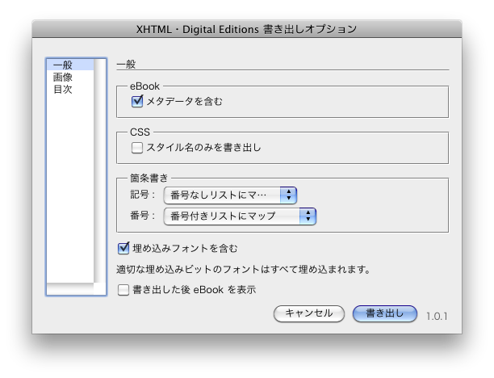This screenshot has width=494, height=378.
Task: Enable スタイル名のみを書き出し checkbox
Action: tap(137, 148)
